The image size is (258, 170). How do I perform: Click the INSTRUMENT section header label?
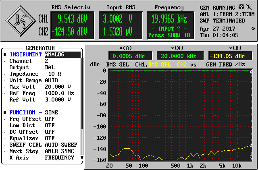click(x=26, y=54)
